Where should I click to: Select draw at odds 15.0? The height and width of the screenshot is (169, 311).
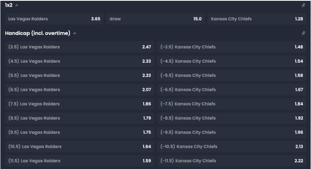155,19
